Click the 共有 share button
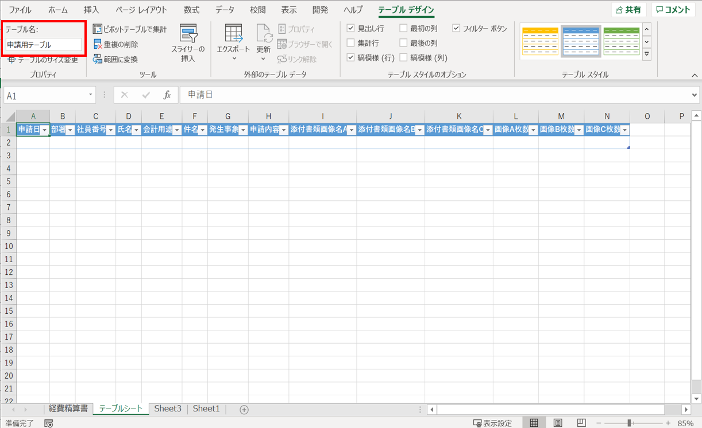Viewport: 702px width, 428px height. click(x=629, y=10)
